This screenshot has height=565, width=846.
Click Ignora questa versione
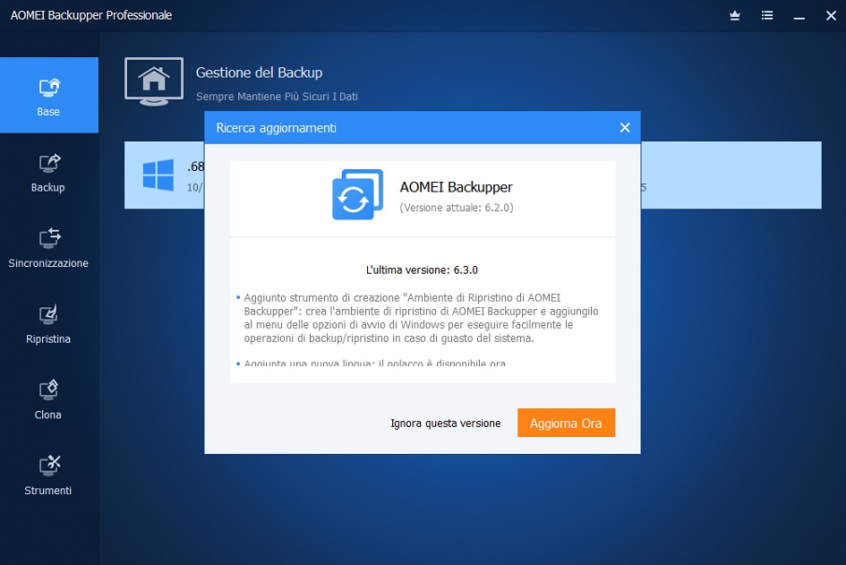(x=446, y=424)
